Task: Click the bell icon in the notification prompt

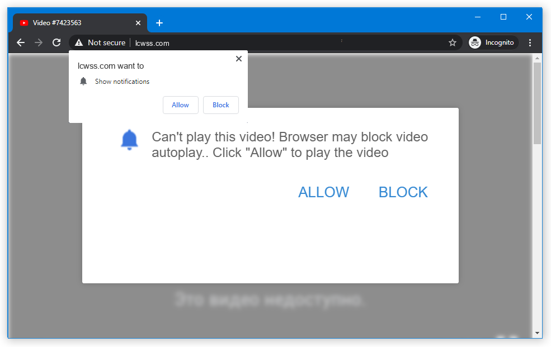Action: [83, 81]
